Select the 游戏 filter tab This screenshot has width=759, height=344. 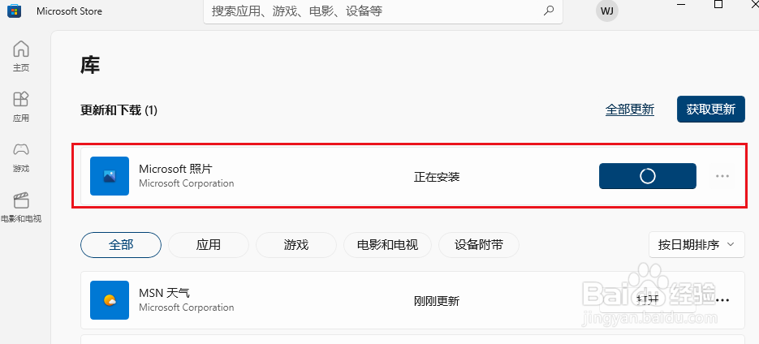click(295, 245)
